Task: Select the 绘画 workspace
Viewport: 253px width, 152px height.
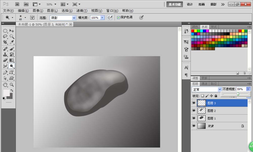Action: (x=202, y=4)
